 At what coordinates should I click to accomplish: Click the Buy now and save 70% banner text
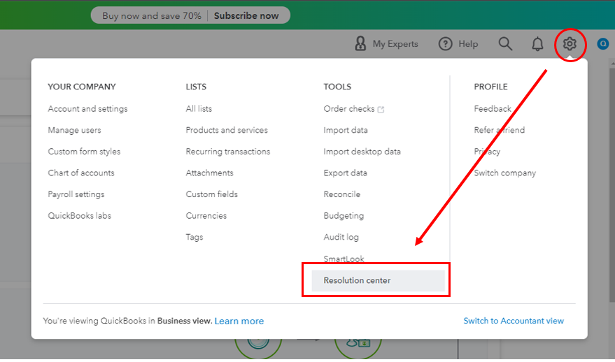[x=151, y=15]
